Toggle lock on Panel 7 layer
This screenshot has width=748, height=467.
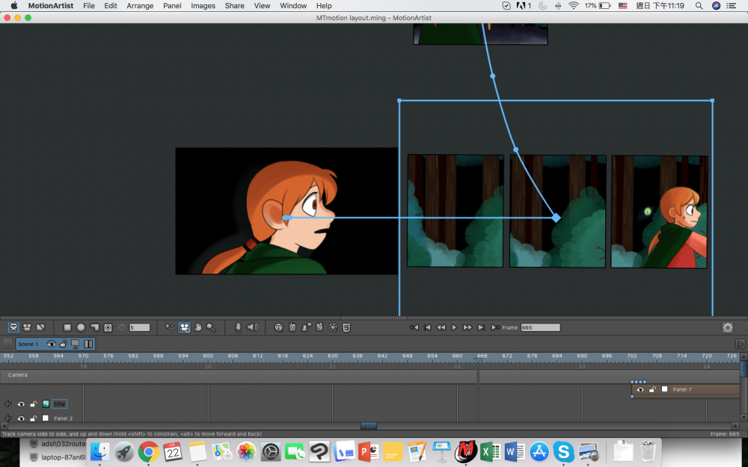click(x=652, y=390)
